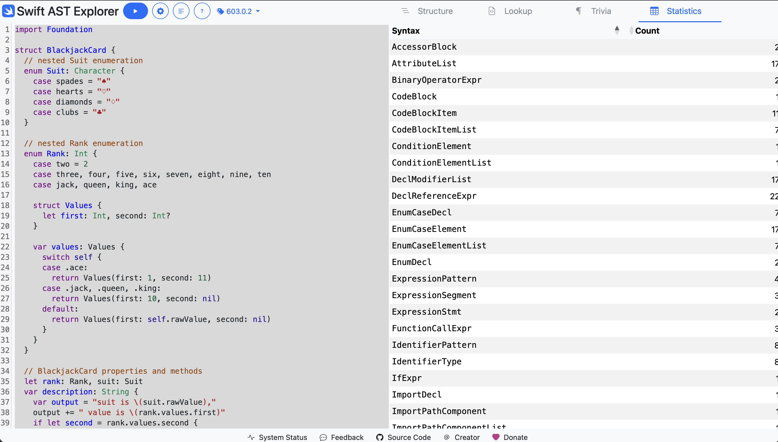Click 'switch self' line in editor

pos(67,257)
